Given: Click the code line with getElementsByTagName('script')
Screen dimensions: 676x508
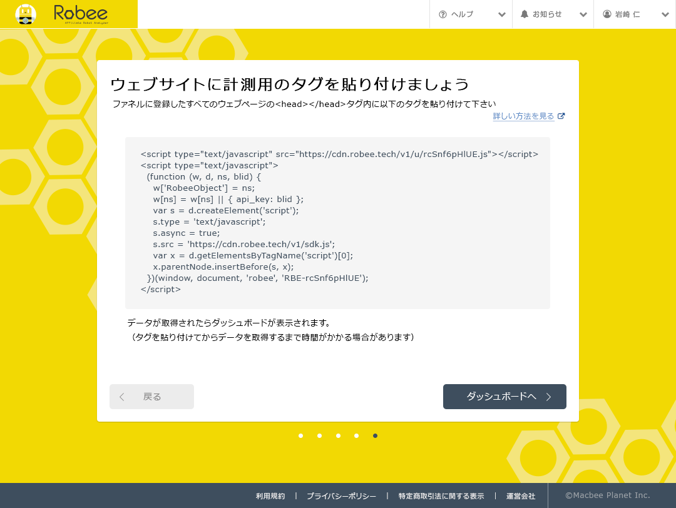Looking at the screenshot, I should pos(253,255).
